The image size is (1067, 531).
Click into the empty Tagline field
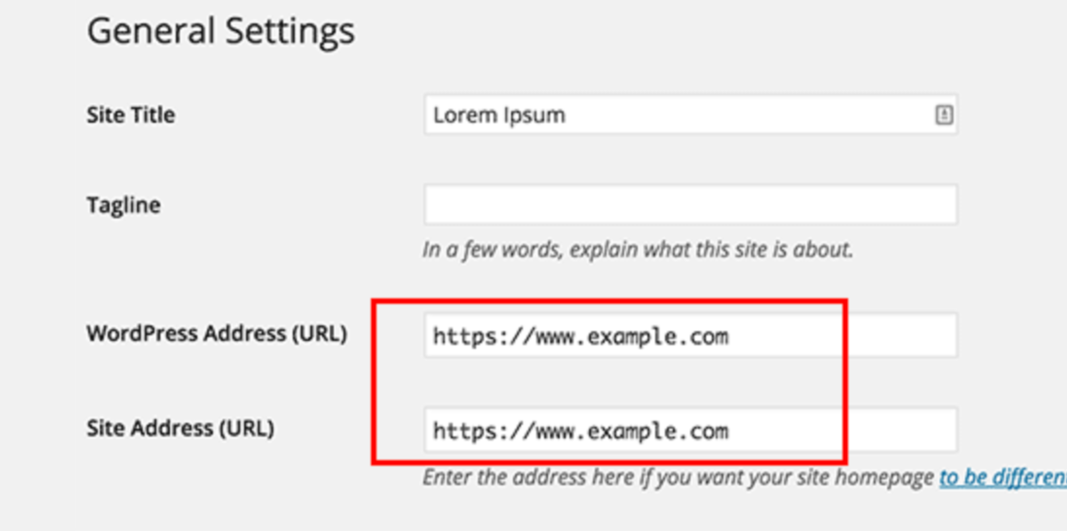[690, 204]
